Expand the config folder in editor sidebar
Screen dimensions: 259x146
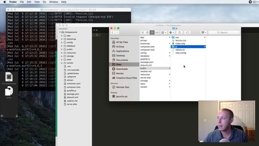[x=62, y=43]
